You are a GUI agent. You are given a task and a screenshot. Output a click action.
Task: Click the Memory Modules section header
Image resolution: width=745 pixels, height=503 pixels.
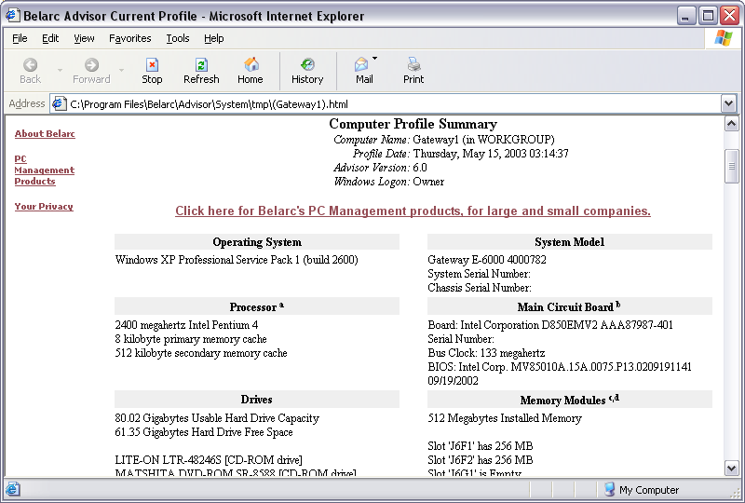pos(570,400)
